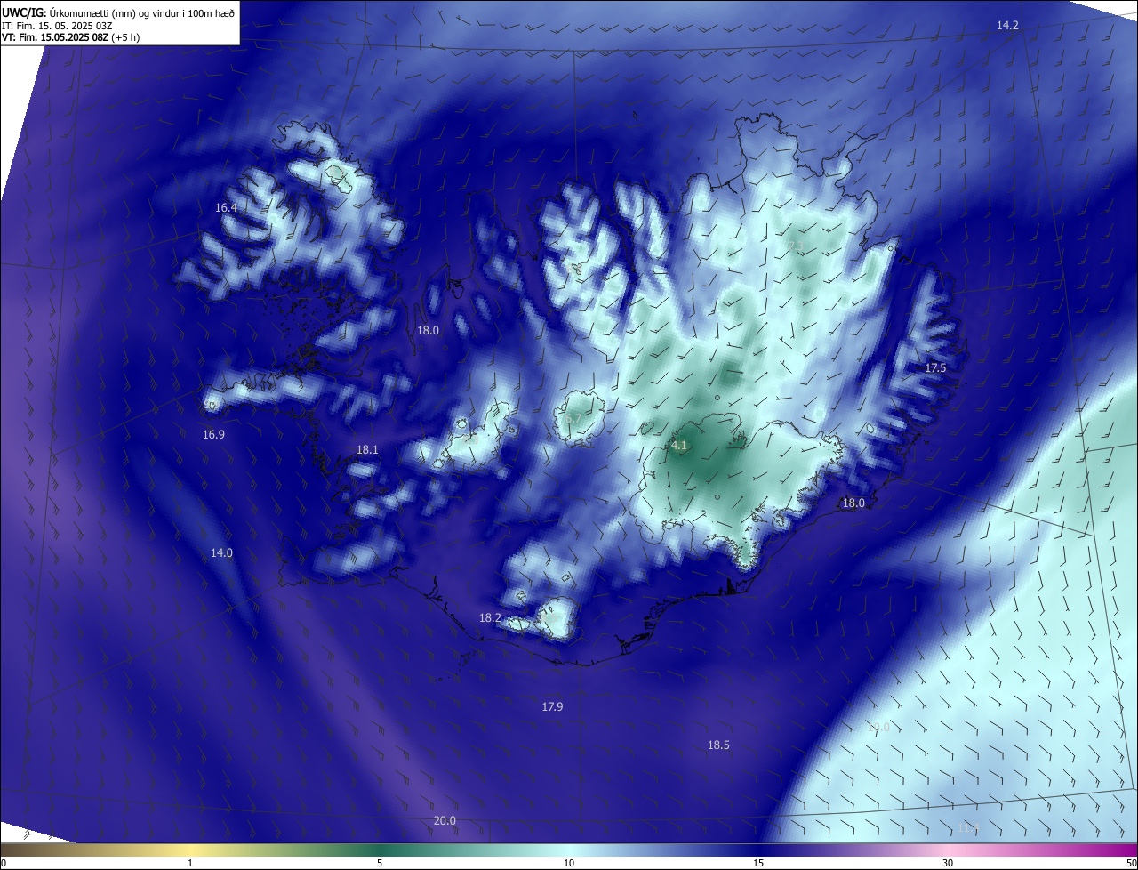Click the 0 tick on color scale
The width and height of the screenshot is (1138, 870).
point(3,863)
